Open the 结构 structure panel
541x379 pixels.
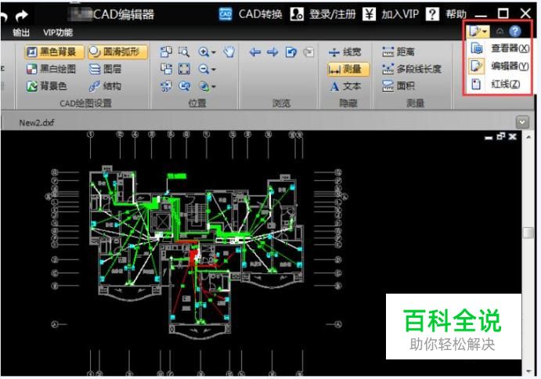point(105,86)
